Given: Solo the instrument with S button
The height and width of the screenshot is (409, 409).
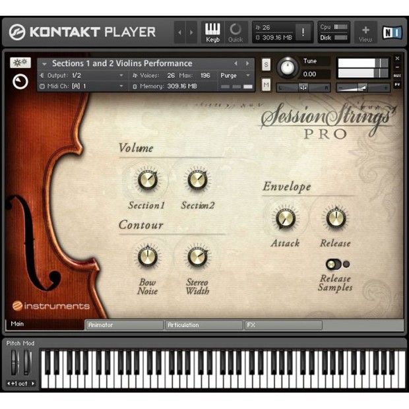Looking at the screenshot, I should click(x=266, y=65).
